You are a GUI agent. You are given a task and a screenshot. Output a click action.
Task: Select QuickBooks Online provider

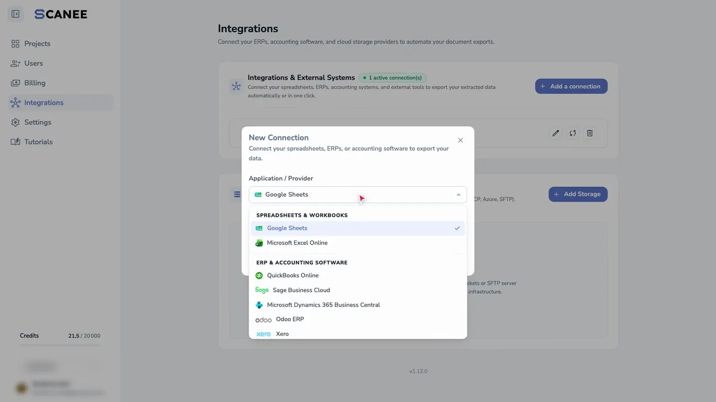(358, 275)
